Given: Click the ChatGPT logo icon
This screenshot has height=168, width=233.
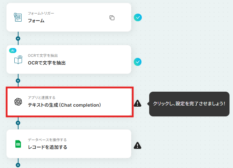Looking at the screenshot, I should [18, 102].
